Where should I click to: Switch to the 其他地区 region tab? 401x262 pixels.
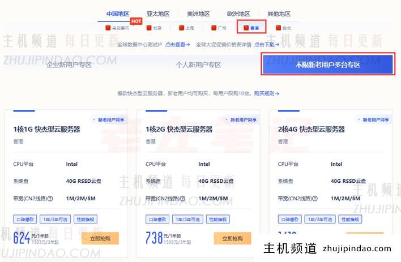coord(279,14)
